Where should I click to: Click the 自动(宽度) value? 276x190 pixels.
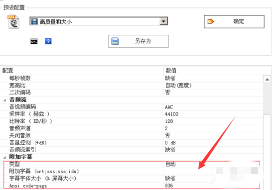178,86
